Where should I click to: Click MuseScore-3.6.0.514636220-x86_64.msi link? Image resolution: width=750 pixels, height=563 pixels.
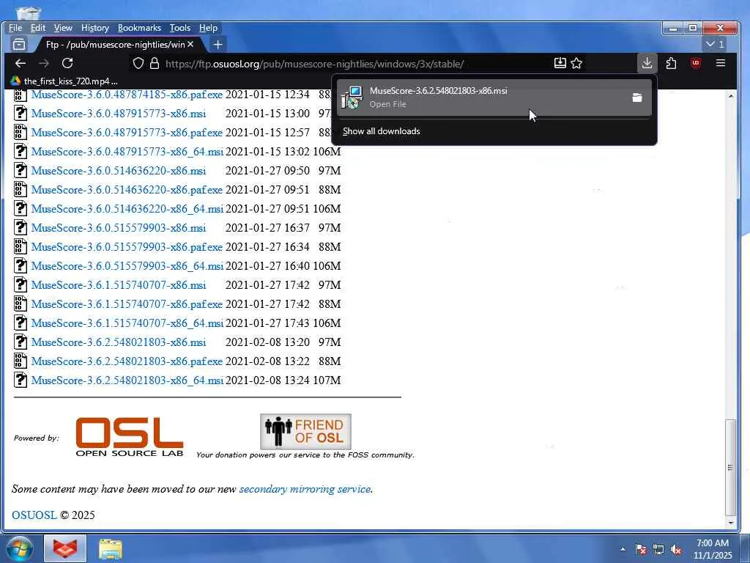pos(127,209)
